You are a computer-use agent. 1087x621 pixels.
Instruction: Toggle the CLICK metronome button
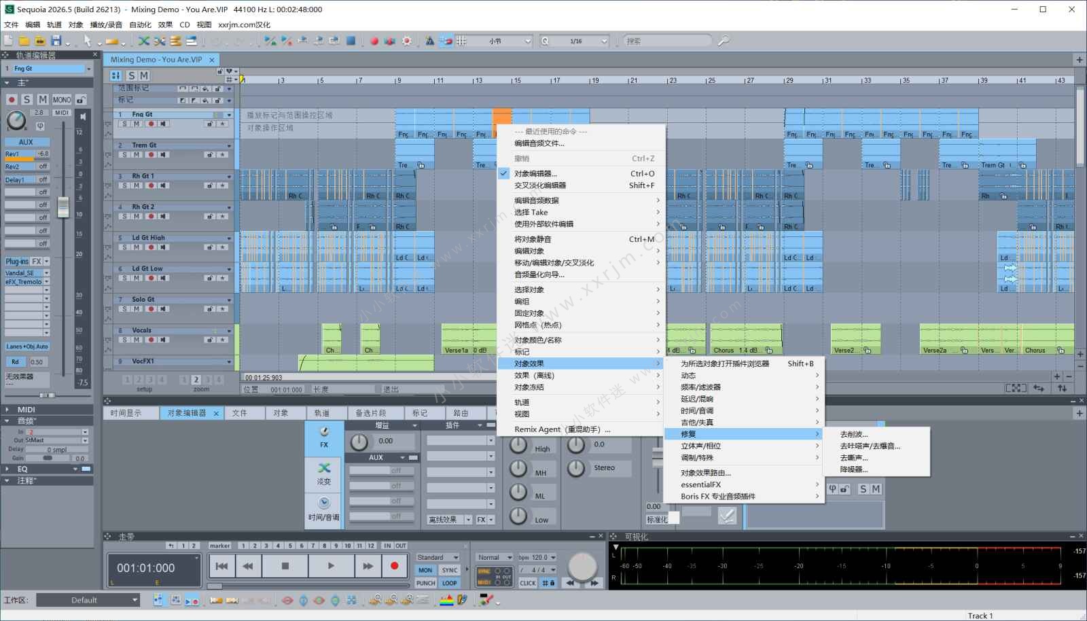coord(528,583)
